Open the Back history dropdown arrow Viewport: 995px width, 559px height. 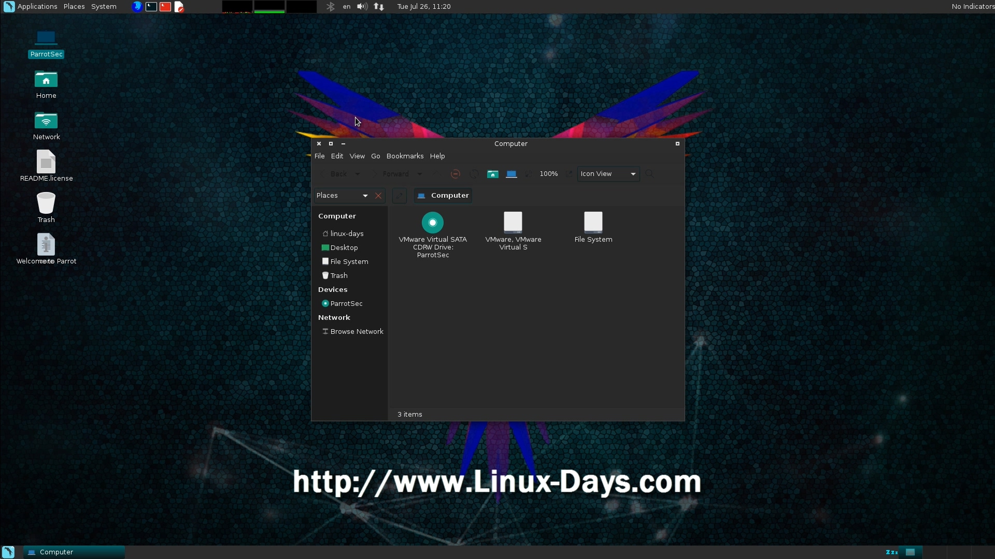[x=358, y=174]
